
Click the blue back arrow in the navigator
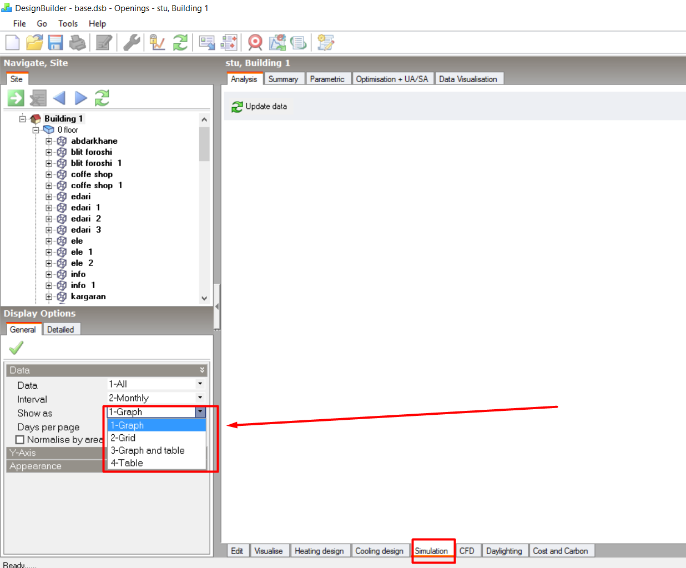[59, 98]
